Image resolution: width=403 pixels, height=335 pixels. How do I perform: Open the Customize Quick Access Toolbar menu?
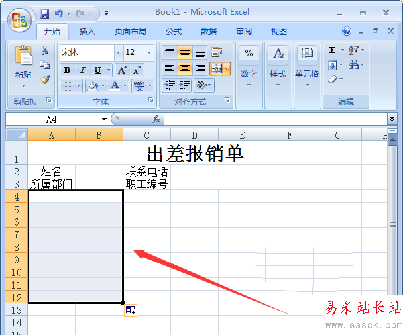[x=106, y=13]
